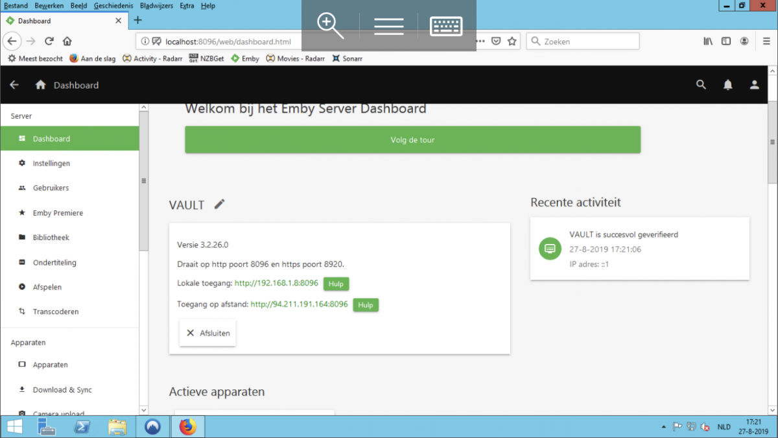The width and height of the screenshot is (778, 438).
Task: Open Geschiedenis menu
Action: tap(113, 5)
